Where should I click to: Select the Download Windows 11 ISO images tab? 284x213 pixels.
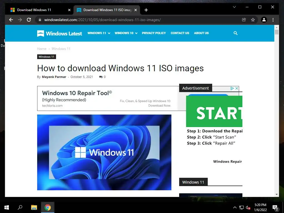click(x=106, y=10)
